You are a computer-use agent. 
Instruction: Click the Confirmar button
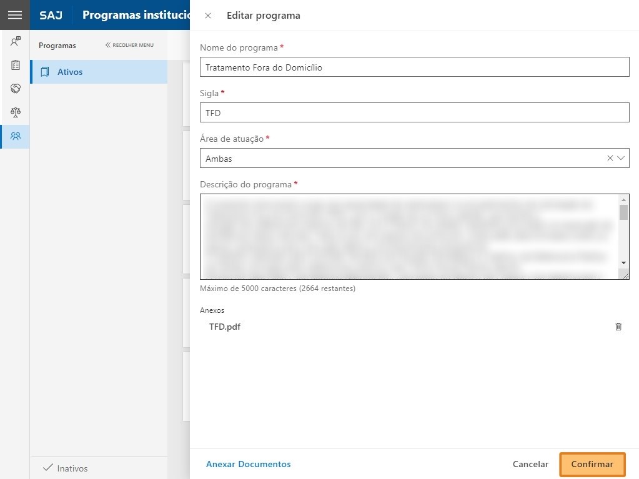click(592, 465)
